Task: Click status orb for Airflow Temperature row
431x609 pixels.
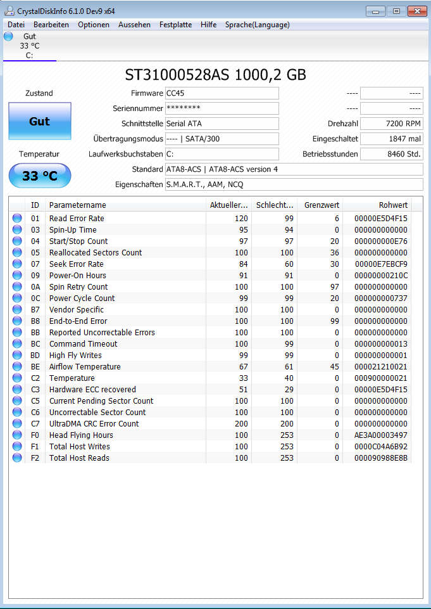Action: coord(17,367)
